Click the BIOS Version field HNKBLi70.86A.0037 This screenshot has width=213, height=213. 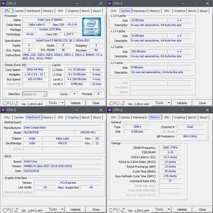point(63,166)
